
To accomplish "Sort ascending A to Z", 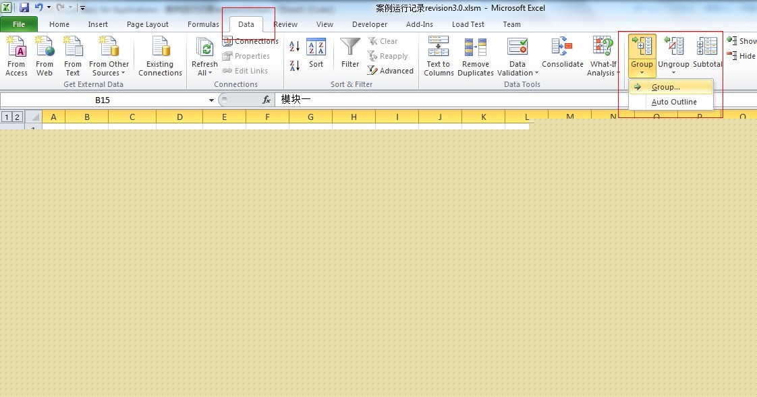I will point(294,47).
